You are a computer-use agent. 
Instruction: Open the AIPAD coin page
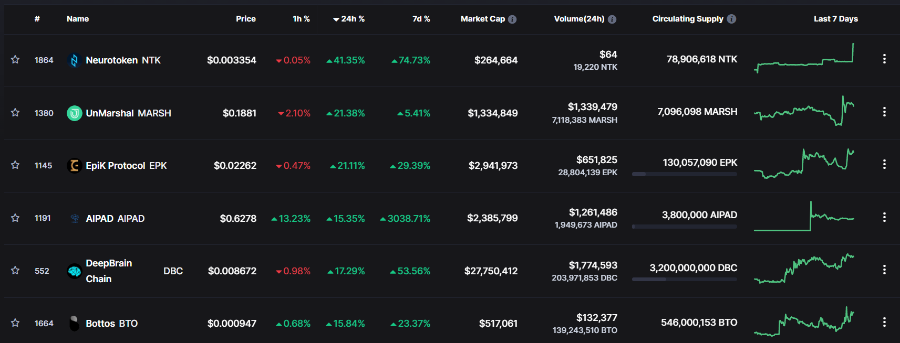click(115, 219)
